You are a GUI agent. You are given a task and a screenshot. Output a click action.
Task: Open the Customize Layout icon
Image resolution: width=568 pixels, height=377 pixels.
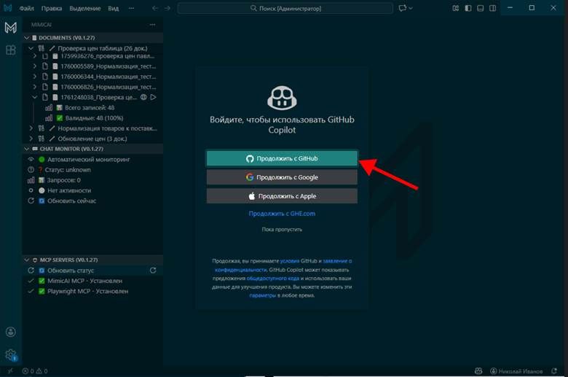[x=456, y=8]
